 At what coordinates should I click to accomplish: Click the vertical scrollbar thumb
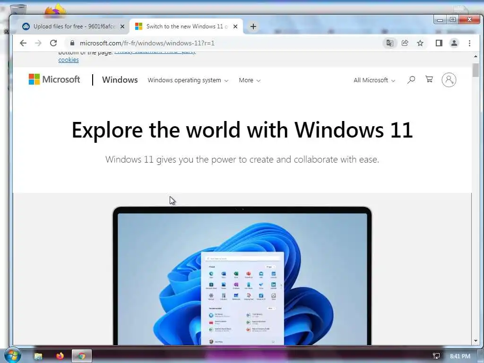click(x=475, y=70)
